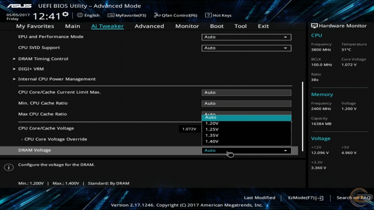Open the Monitor tab
Image resolution: width=374 pixels, height=210 pixels.
[x=187, y=26]
